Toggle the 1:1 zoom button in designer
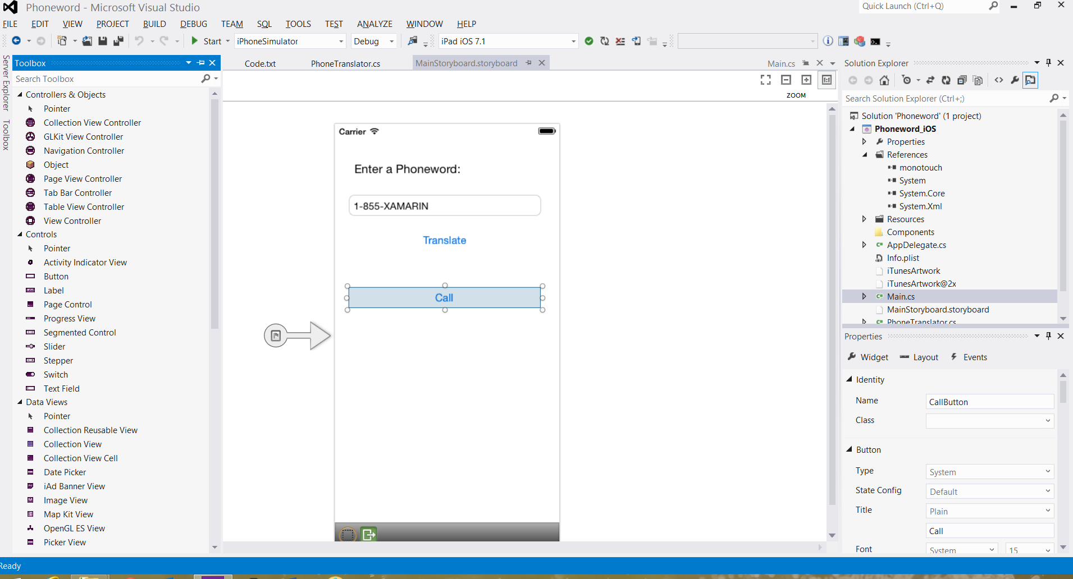This screenshot has height=579, width=1073. (827, 80)
